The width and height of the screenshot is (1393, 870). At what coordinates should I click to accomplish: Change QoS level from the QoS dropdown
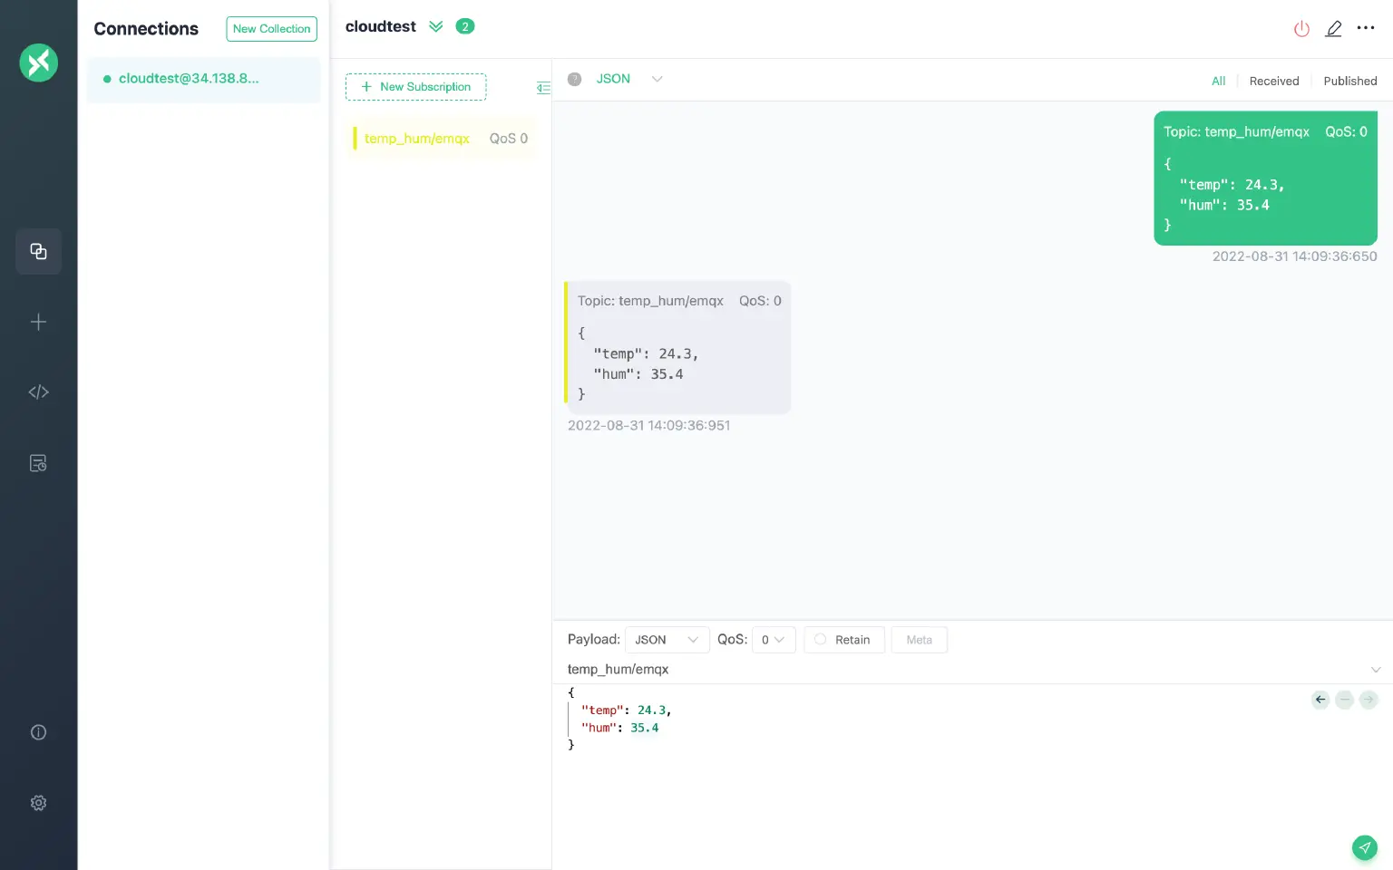774,640
